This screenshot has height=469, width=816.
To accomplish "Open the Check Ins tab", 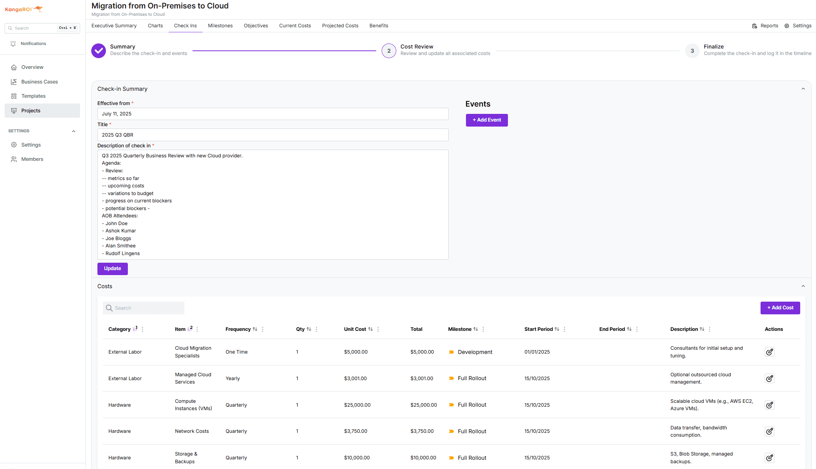I will pos(185,26).
